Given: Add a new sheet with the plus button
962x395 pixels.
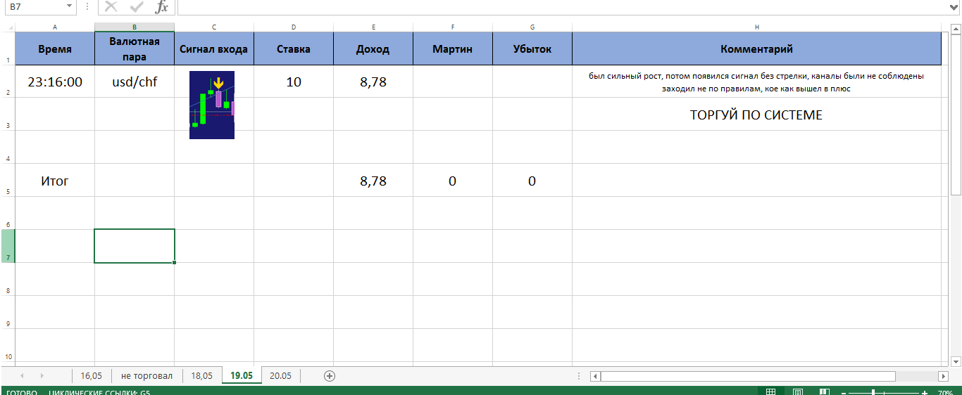Looking at the screenshot, I should pos(329,376).
